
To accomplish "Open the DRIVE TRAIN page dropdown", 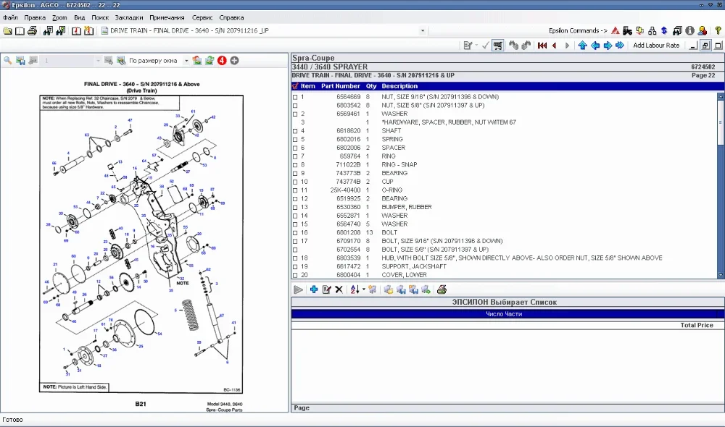I will point(423,31).
